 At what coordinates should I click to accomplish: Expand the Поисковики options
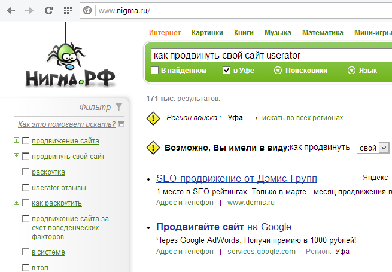click(278, 71)
